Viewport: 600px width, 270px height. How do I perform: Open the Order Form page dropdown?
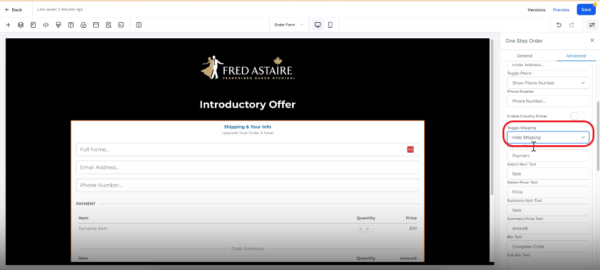[288, 25]
